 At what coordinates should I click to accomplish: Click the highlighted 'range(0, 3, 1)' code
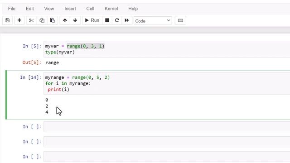pos(86,46)
